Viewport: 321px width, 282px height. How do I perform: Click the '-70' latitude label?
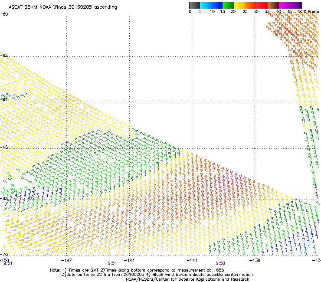tap(4, 255)
